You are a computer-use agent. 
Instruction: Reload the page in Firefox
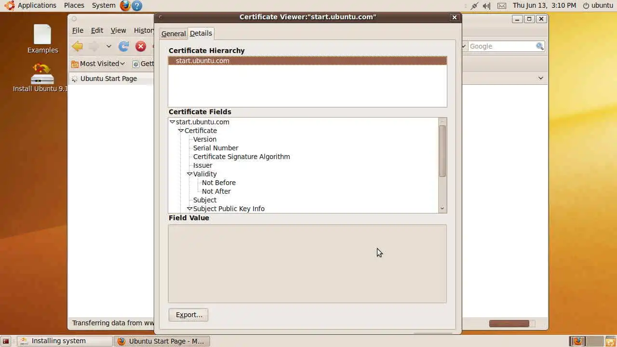(124, 46)
